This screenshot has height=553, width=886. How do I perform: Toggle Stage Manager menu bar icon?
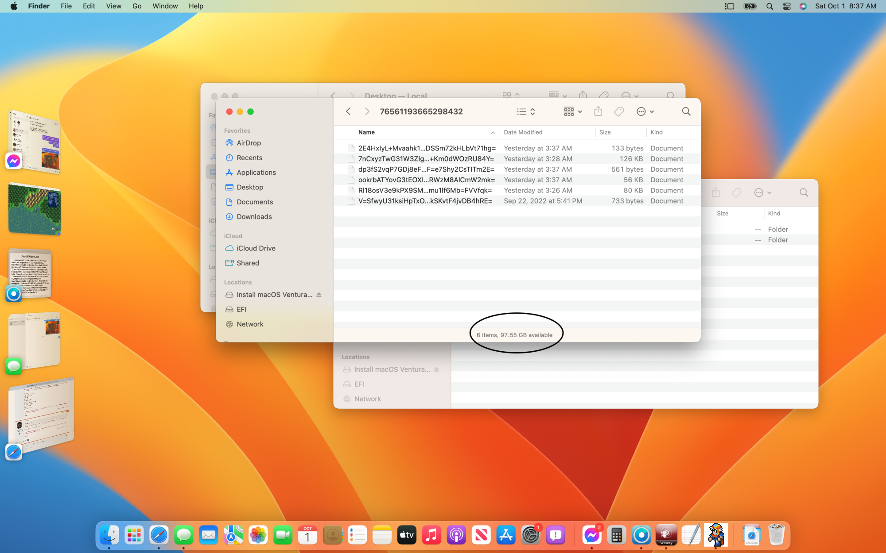pos(729,6)
